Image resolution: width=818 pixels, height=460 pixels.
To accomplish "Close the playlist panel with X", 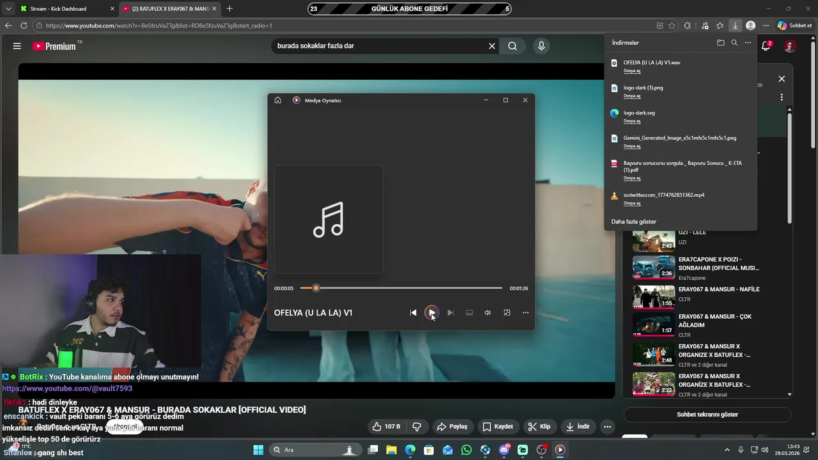I will (x=782, y=79).
